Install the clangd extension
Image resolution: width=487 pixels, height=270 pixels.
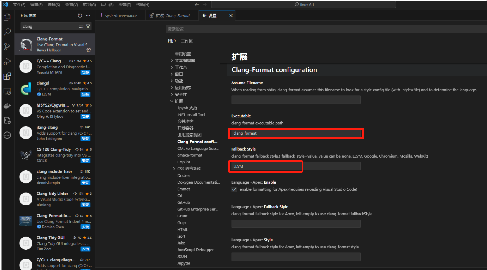click(86, 94)
